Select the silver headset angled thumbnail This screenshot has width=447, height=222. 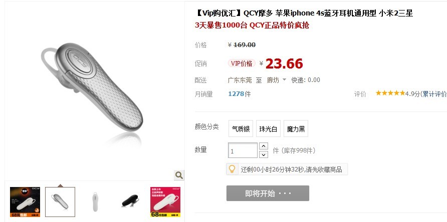point(60,202)
